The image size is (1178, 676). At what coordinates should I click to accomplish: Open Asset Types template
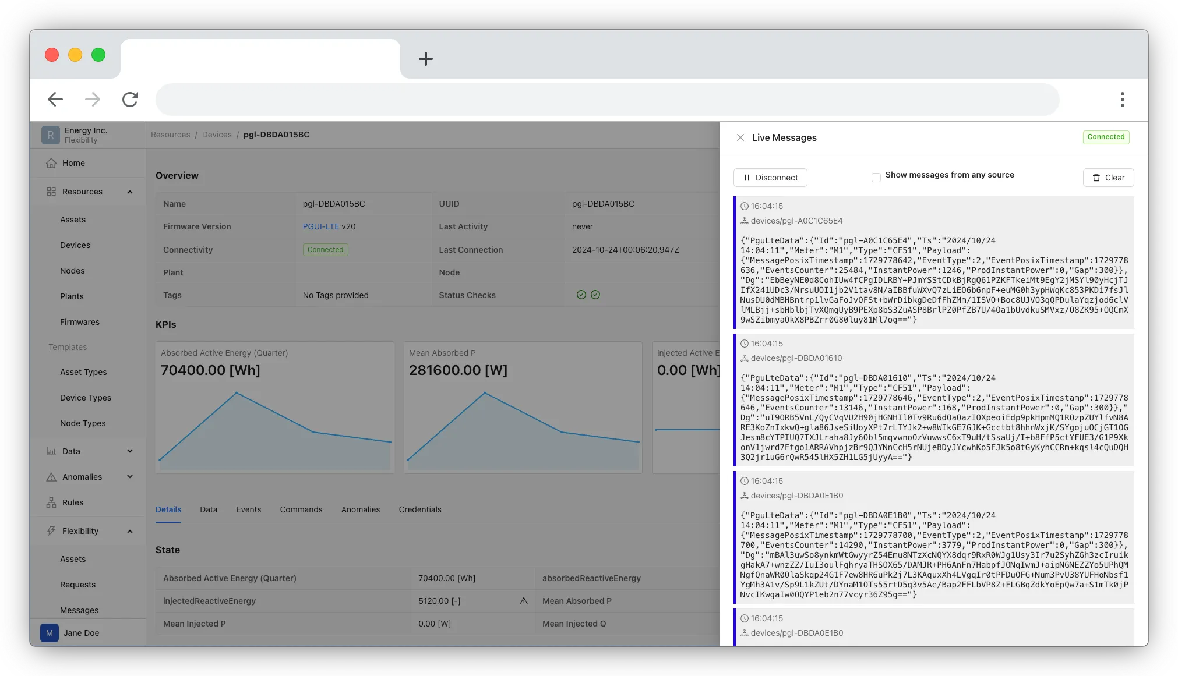(x=83, y=372)
